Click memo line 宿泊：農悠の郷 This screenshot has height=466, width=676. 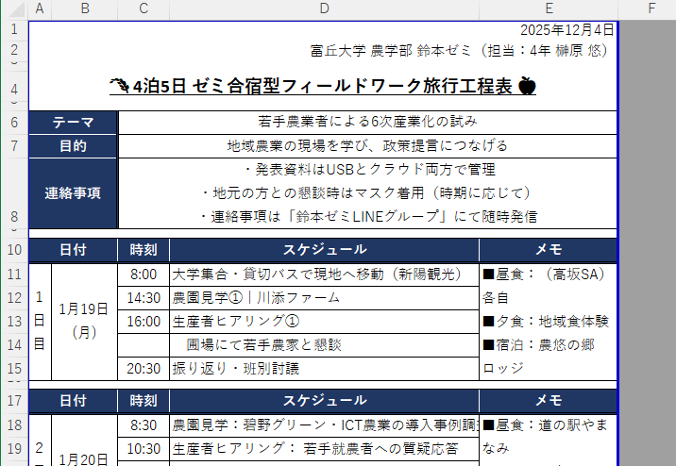[x=538, y=345]
